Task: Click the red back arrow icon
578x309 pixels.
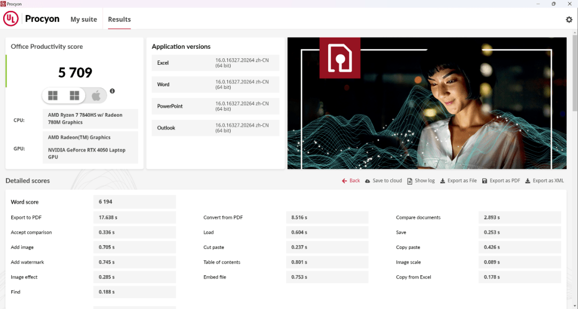Action: coord(345,181)
